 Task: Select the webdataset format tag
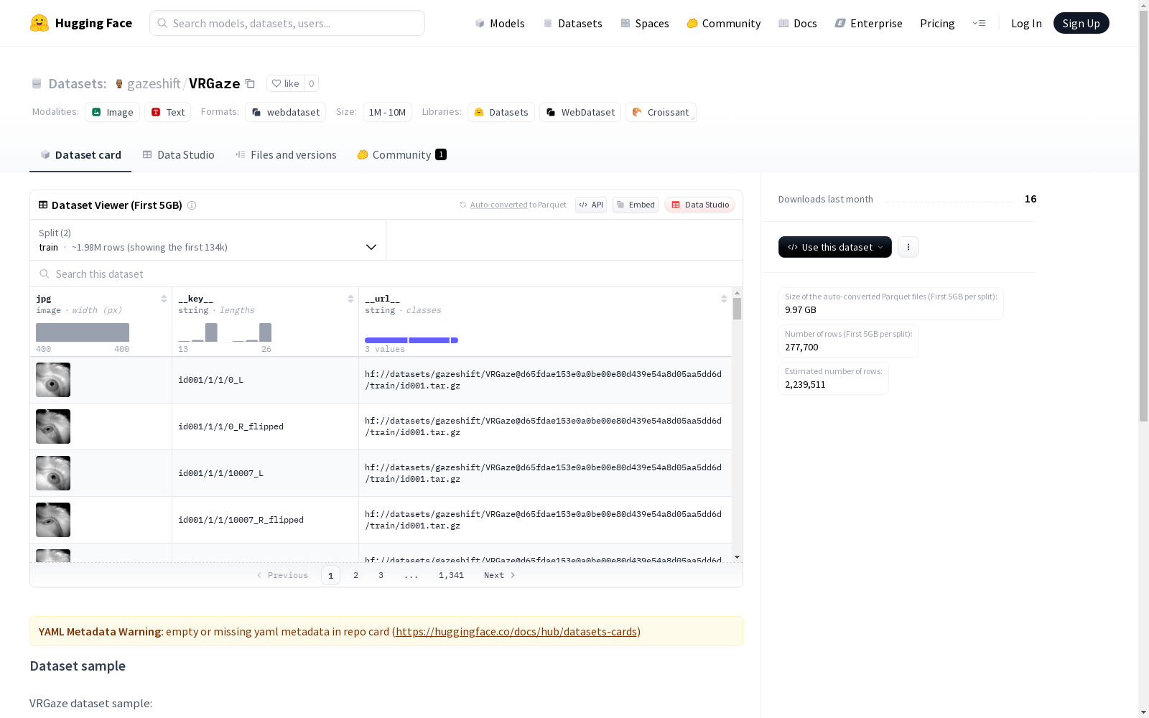tap(286, 112)
